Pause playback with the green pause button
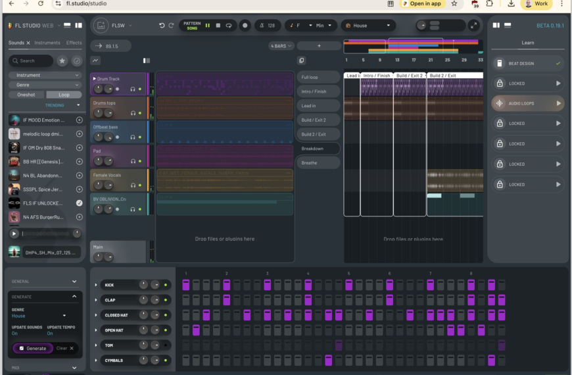 click(208, 26)
